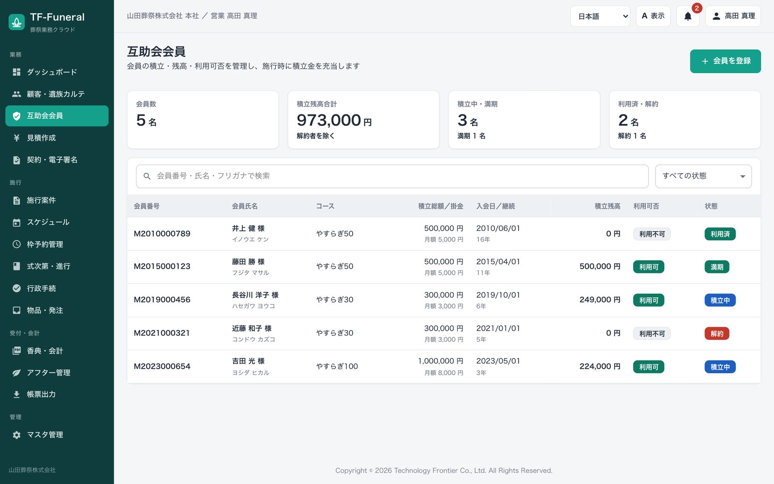Click the マスタ管理 gear icon
Screen dimensions: 774x484
16,435
